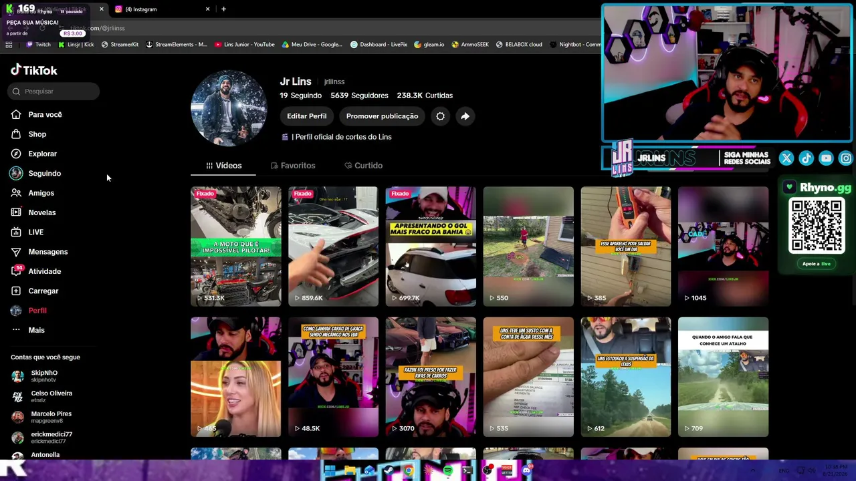Image resolution: width=856 pixels, height=481 pixels.
Task: Click the Windows Start button
Action: click(x=330, y=471)
